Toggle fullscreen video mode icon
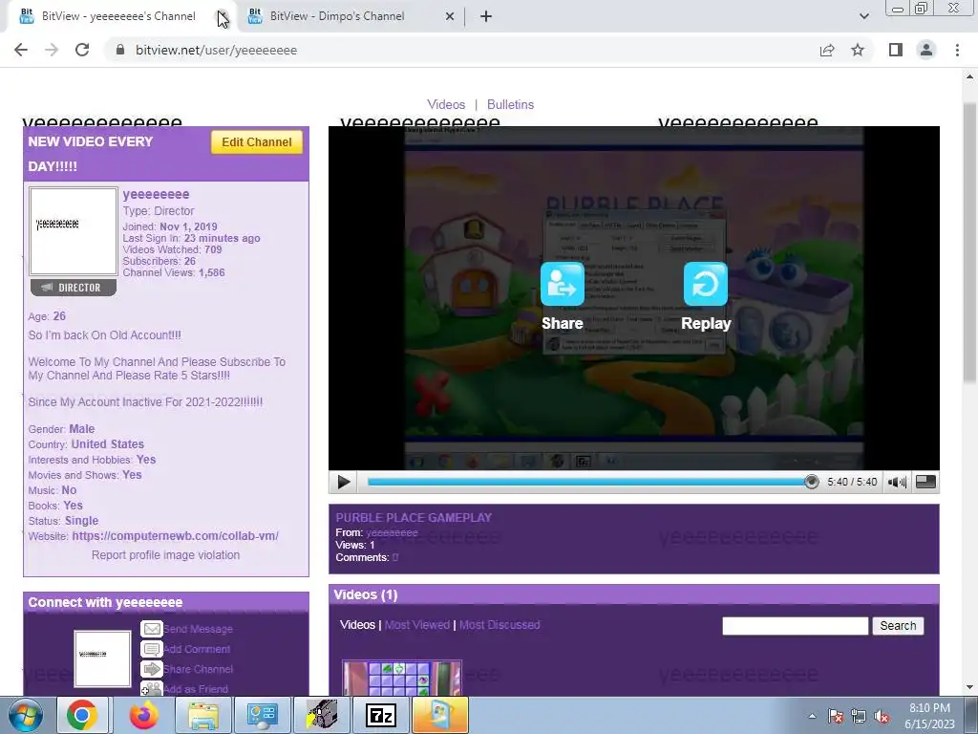The height and width of the screenshot is (734, 978). pyautogui.click(x=925, y=482)
